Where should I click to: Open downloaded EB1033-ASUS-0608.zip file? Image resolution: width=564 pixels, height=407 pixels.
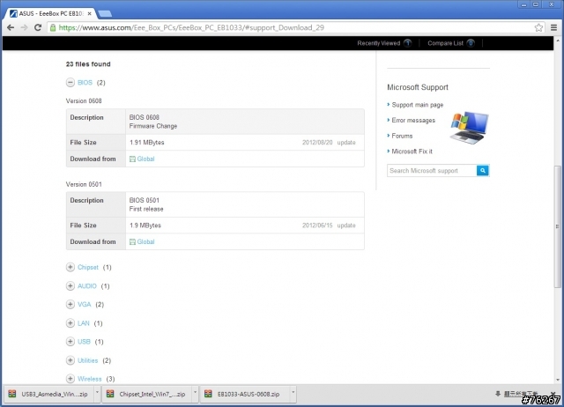pos(249,394)
